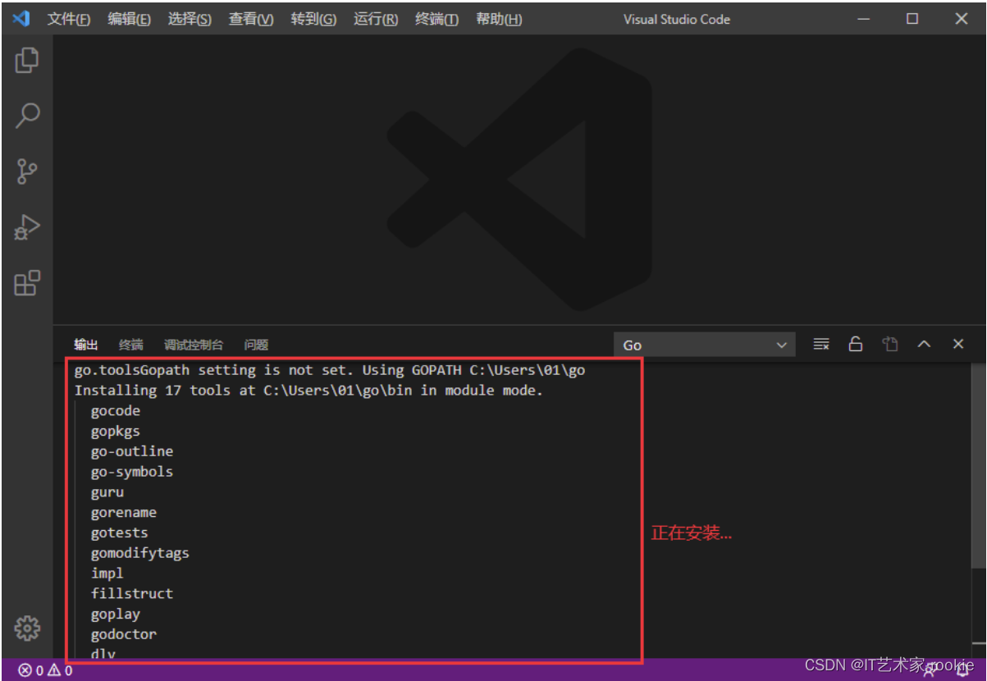Click the fillstruct line in output

click(x=131, y=593)
